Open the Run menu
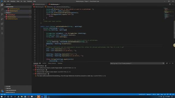Viewport: 175px width, 98px height. click(x=25, y=1)
